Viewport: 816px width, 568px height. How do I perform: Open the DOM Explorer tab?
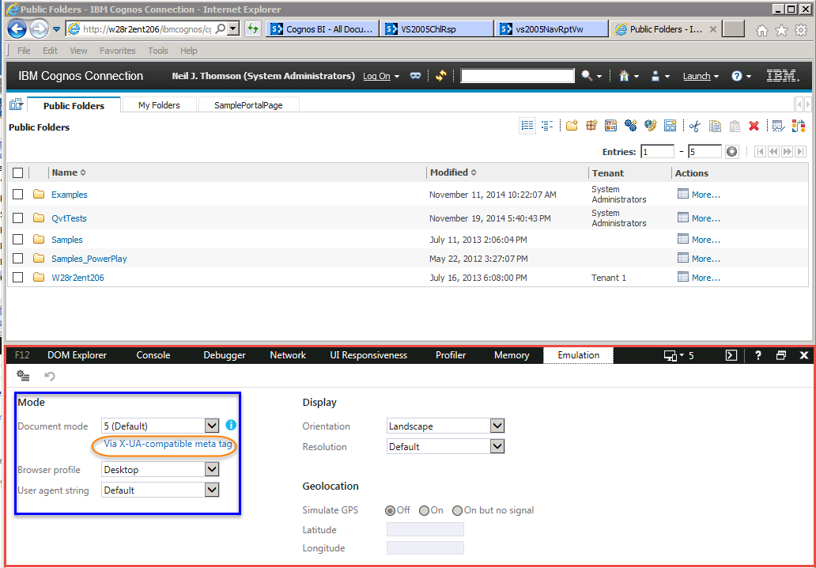(77, 355)
